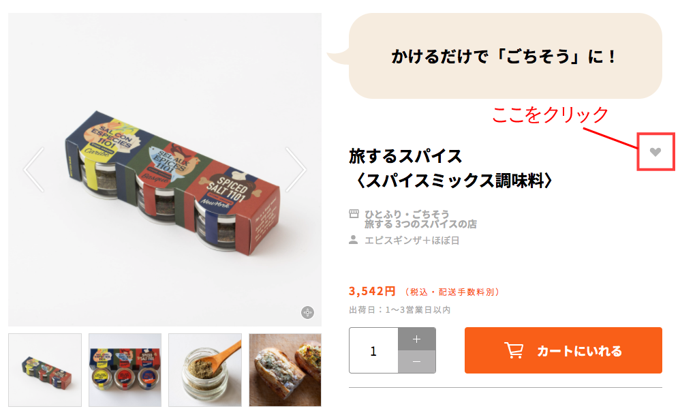
Task: Click the person icon beside エピスギンザ+ほぼ日
Action: click(354, 239)
